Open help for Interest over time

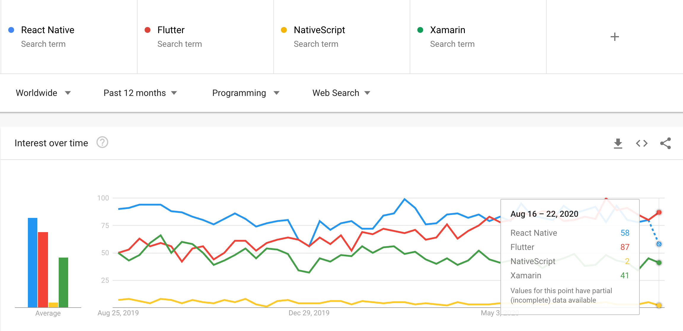click(x=102, y=142)
